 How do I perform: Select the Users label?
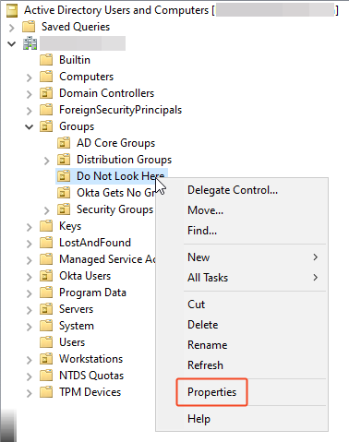point(72,342)
